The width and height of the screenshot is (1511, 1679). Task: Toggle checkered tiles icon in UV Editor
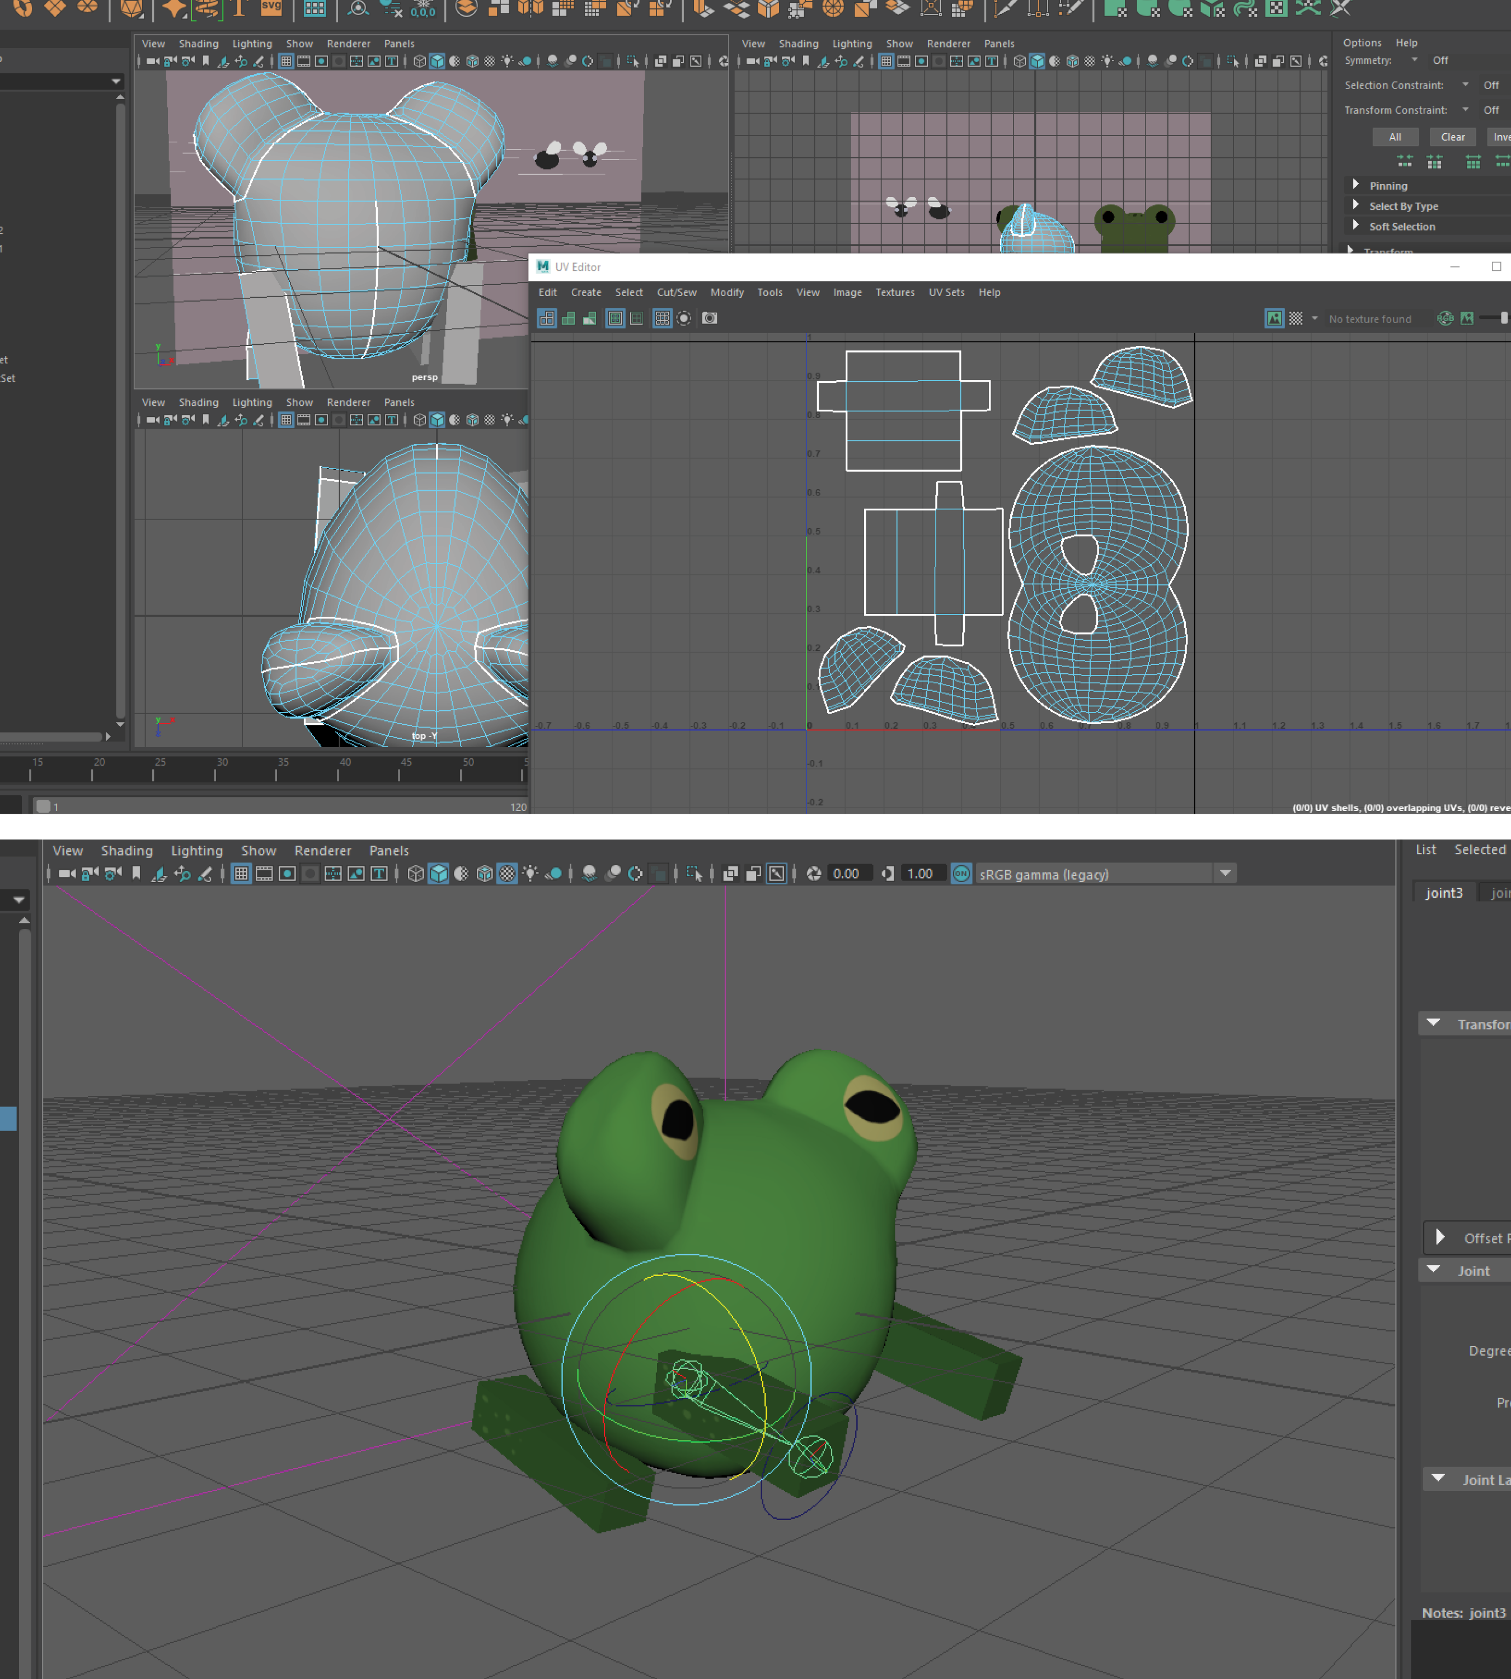tap(1296, 318)
